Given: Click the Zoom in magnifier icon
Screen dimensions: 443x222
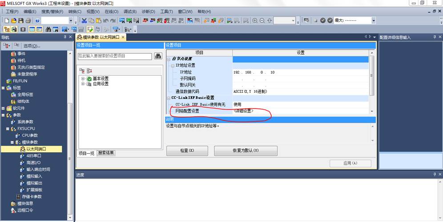Looking at the screenshot, I should [255, 20].
